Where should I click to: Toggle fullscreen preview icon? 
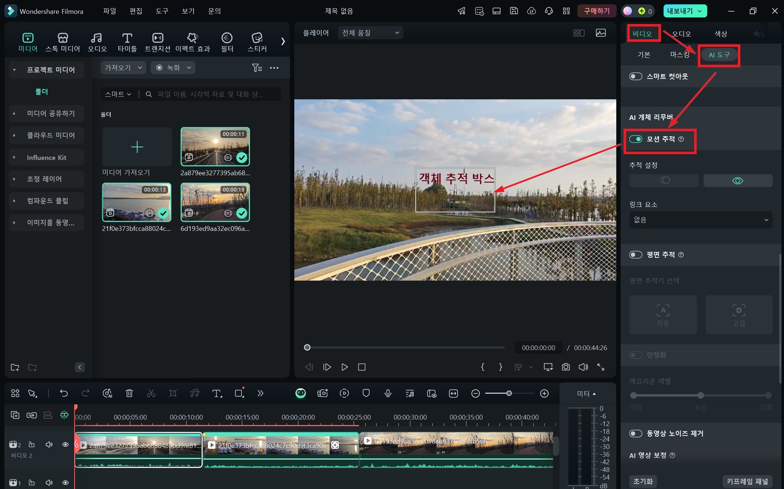(601, 367)
